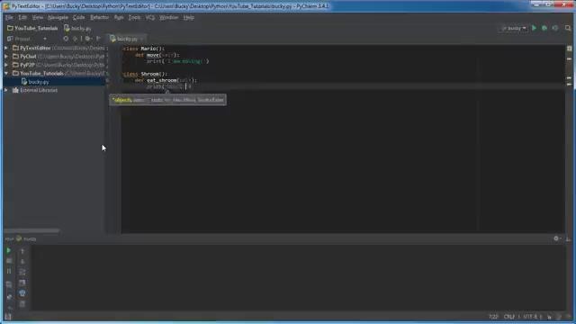
Task: Open the Refactor menu
Action: [x=99, y=17]
